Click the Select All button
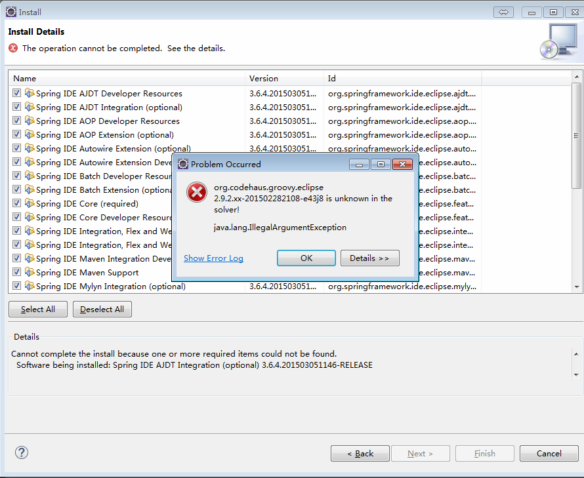The height and width of the screenshot is (478, 584). (38, 309)
